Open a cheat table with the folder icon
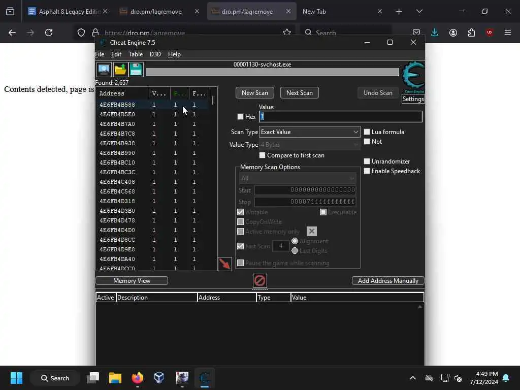 tap(120, 70)
